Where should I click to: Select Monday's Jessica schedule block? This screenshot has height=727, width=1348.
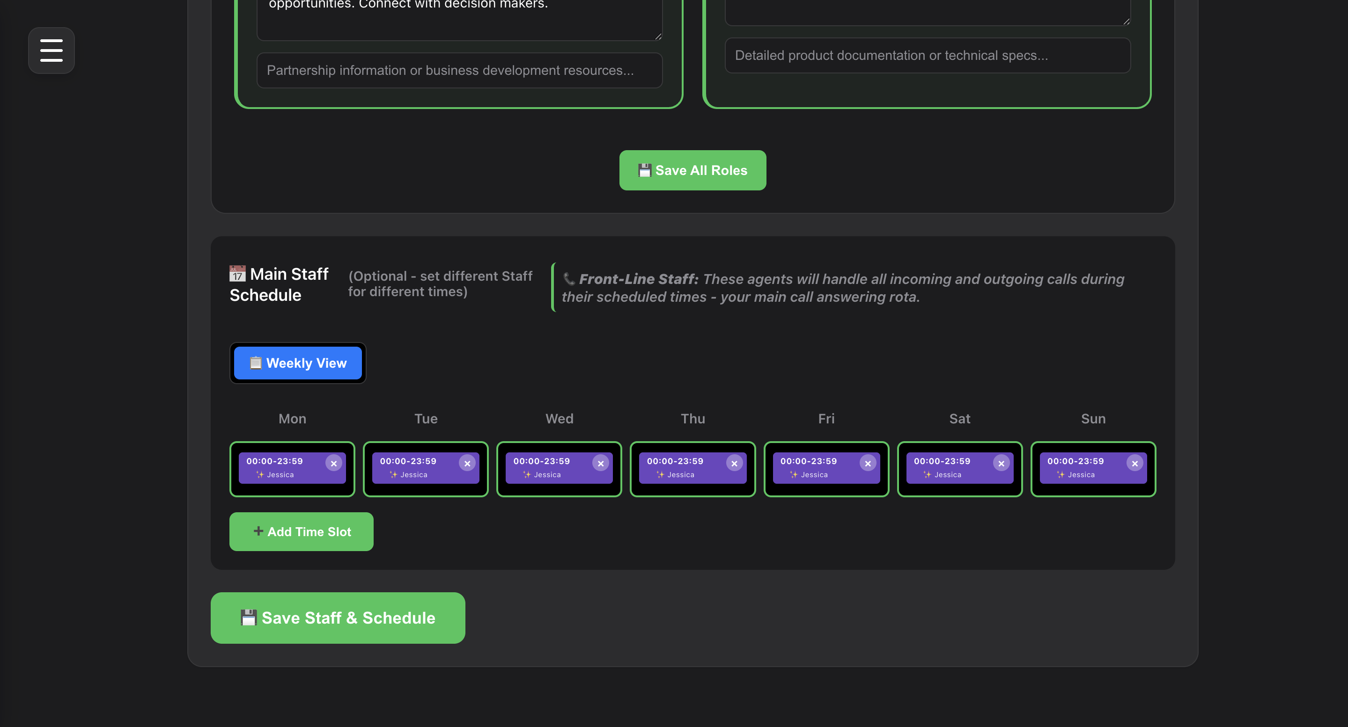[x=283, y=469]
